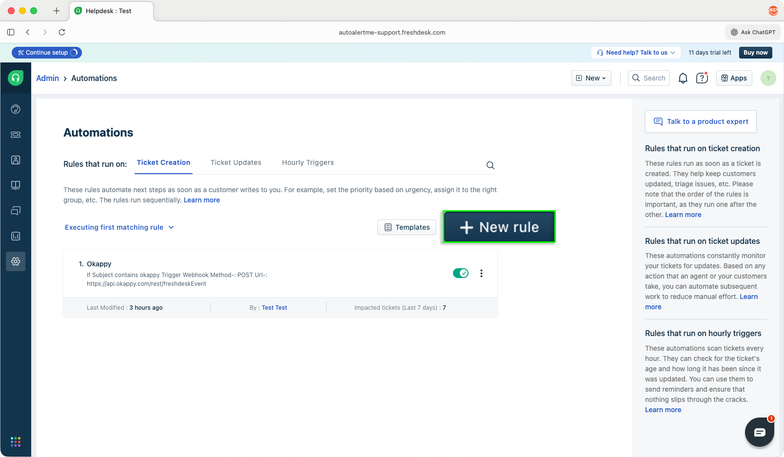This screenshot has height=457, width=784.
Task: Open Learn more under rule description
Action: click(202, 200)
